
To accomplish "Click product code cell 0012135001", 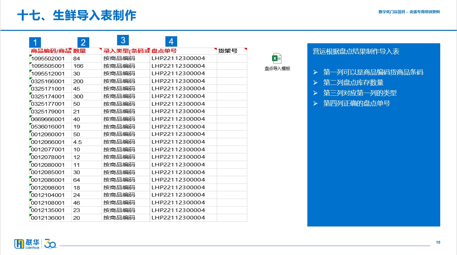I will 51,210.
